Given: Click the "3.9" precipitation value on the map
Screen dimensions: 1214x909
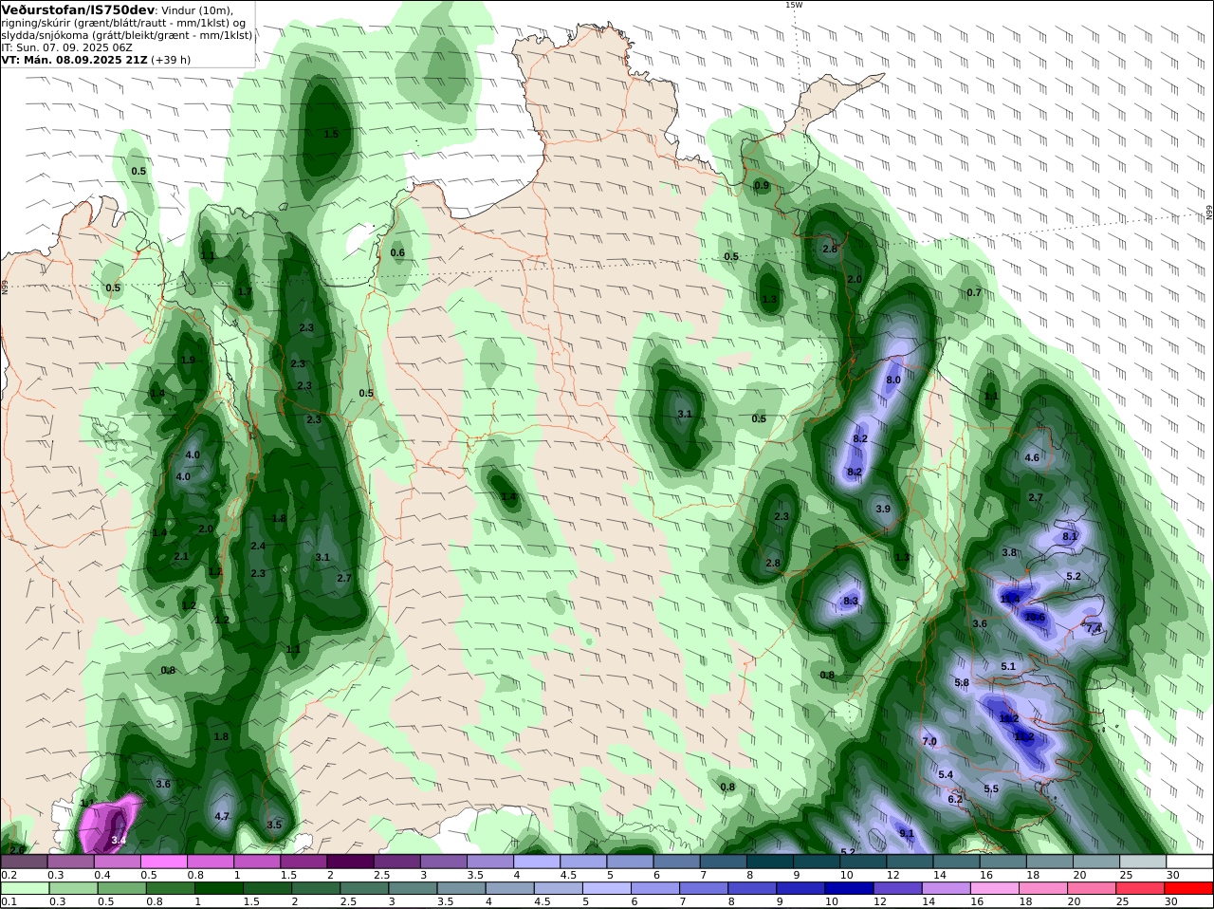Looking at the screenshot, I should coord(883,510).
